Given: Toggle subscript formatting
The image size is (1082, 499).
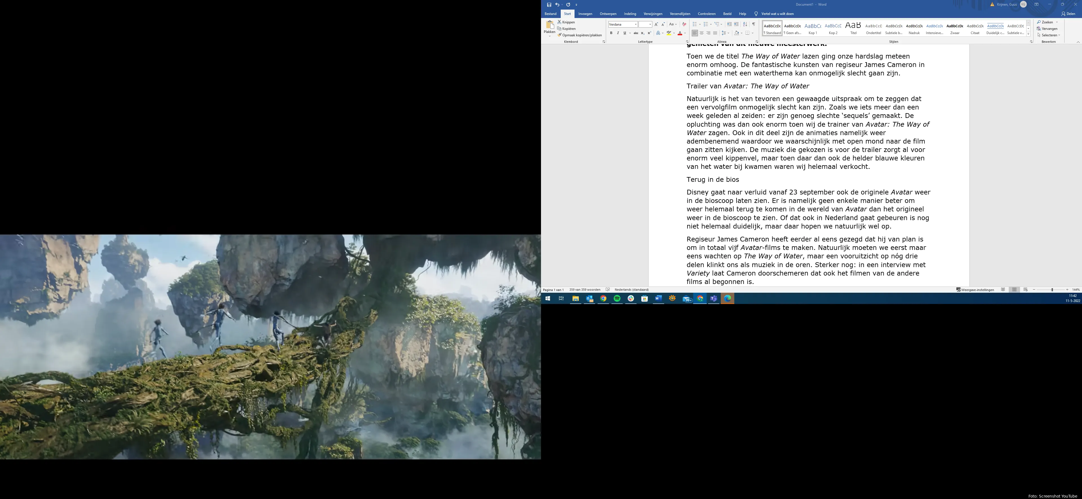Looking at the screenshot, I should click(x=643, y=33).
